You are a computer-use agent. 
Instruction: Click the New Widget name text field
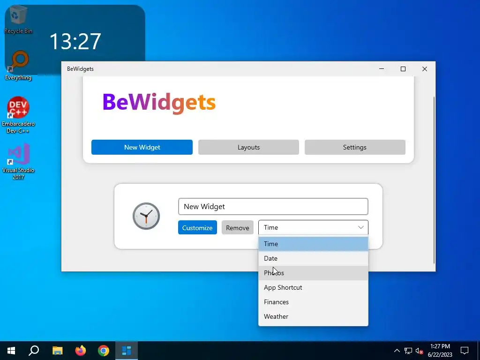[x=273, y=207]
